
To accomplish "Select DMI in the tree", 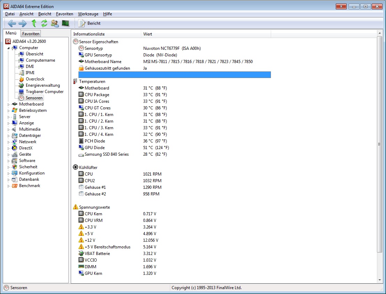I will click(30, 67).
